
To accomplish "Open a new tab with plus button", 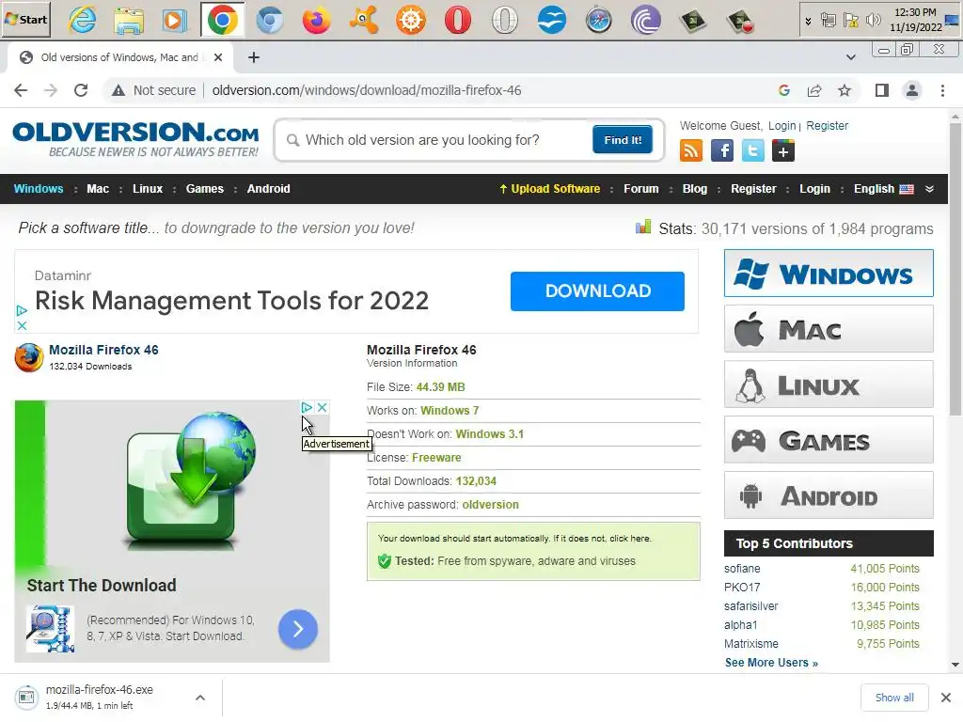I will click(x=254, y=57).
